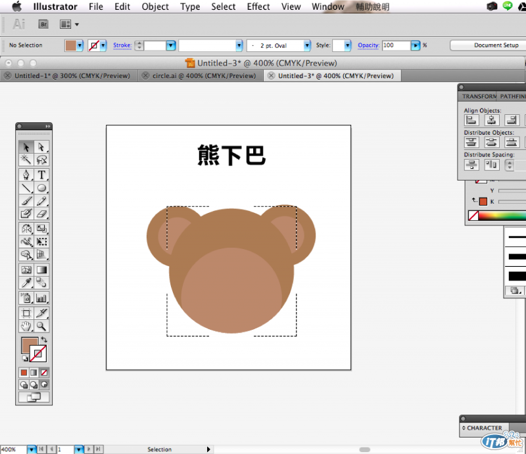The width and height of the screenshot is (526, 454).
Task: Click the Direct Selection tool
Action: 41,147
